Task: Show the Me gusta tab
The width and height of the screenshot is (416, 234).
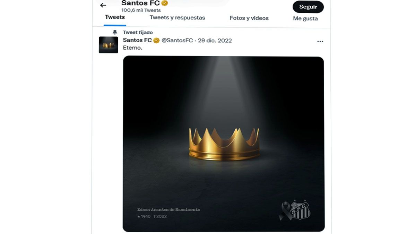Action: click(x=305, y=18)
